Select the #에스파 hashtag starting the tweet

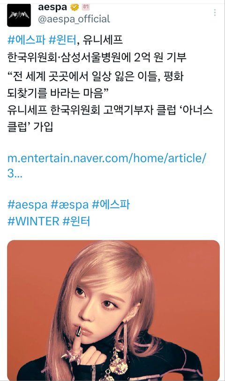(x=26, y=40)
